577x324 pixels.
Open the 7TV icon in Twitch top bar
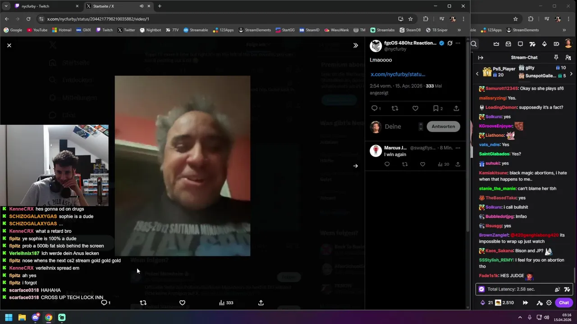coord(532,44)
